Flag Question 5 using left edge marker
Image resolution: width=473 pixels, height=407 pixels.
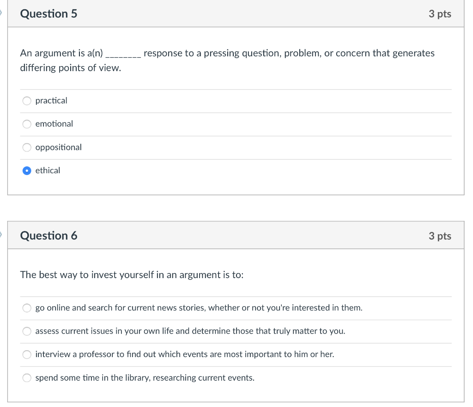pyautogui.click(x=1, y=13)
